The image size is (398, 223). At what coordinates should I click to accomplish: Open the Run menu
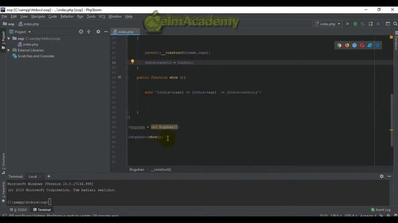click(x=80, y=17)
